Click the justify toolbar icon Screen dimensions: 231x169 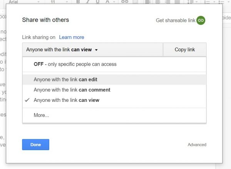177,2
